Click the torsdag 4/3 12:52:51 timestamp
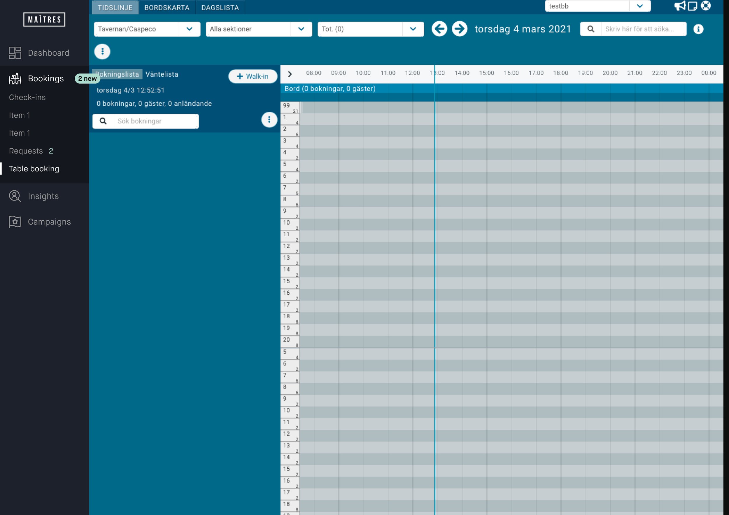This screenshot has width=729, height=515. pyautogui.click(x=131, y=90)
